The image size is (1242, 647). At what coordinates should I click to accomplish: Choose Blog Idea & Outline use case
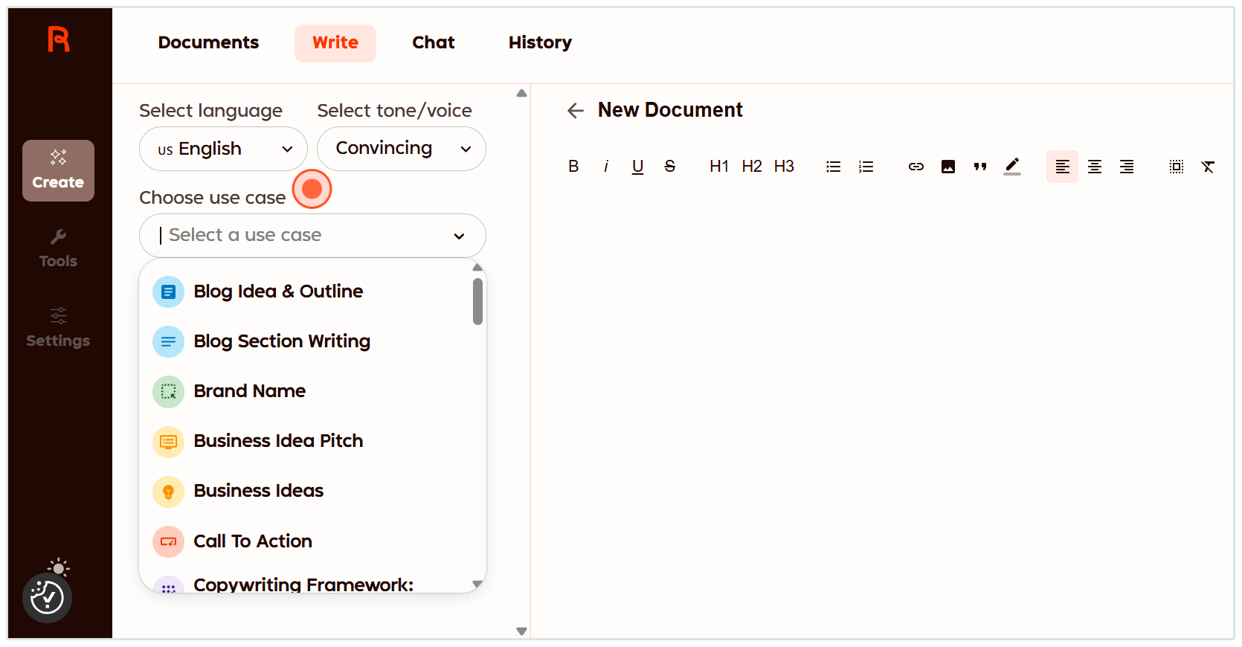click(x=278, y=292)
